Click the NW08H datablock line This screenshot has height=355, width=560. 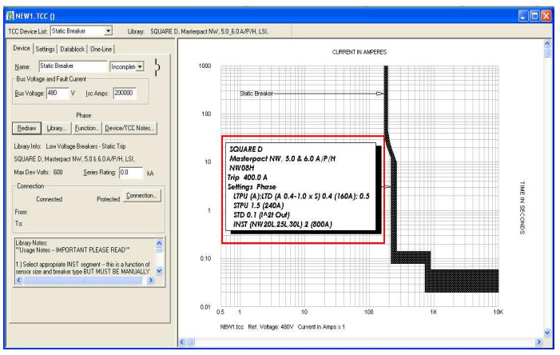coord(241,168)
